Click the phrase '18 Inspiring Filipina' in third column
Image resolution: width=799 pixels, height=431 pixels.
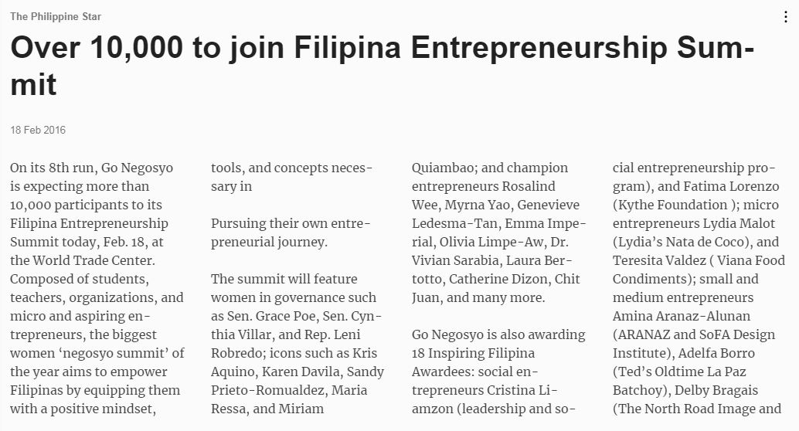coord(474,354)
